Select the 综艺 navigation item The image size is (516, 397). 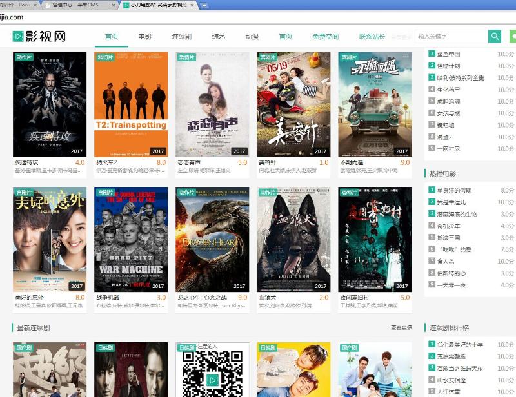click(x=219, y=37)
